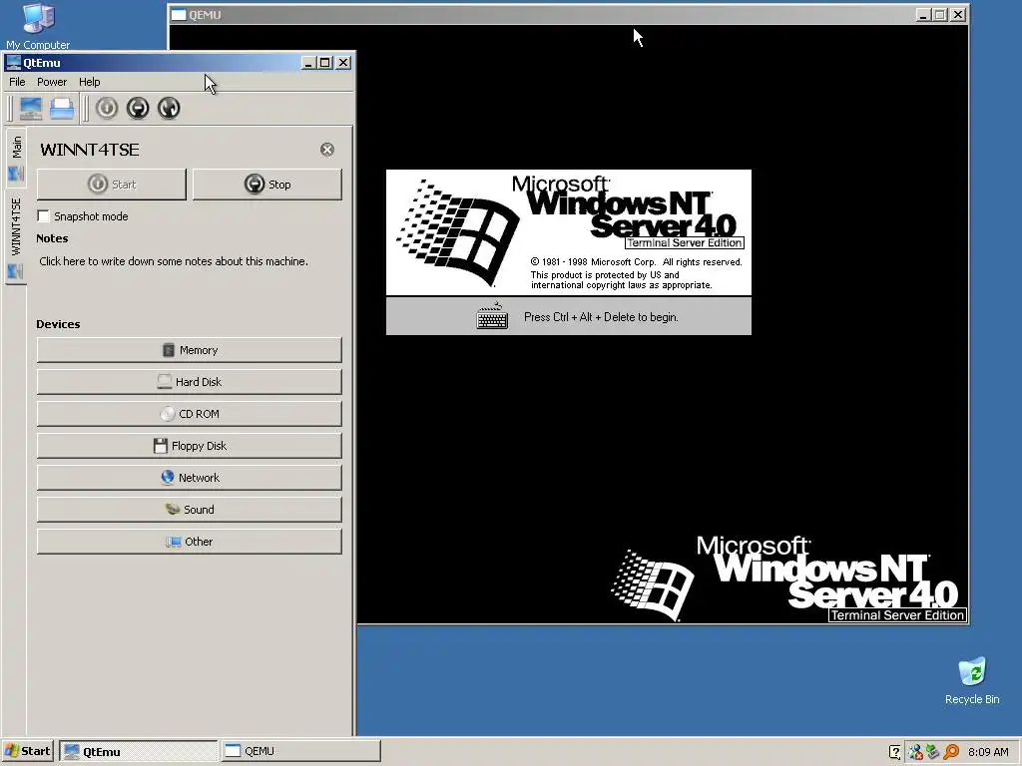1022x766 pixels.
Task: Click the "WINNT4TSE" machine name heading
Action: [x=90, y=150]
